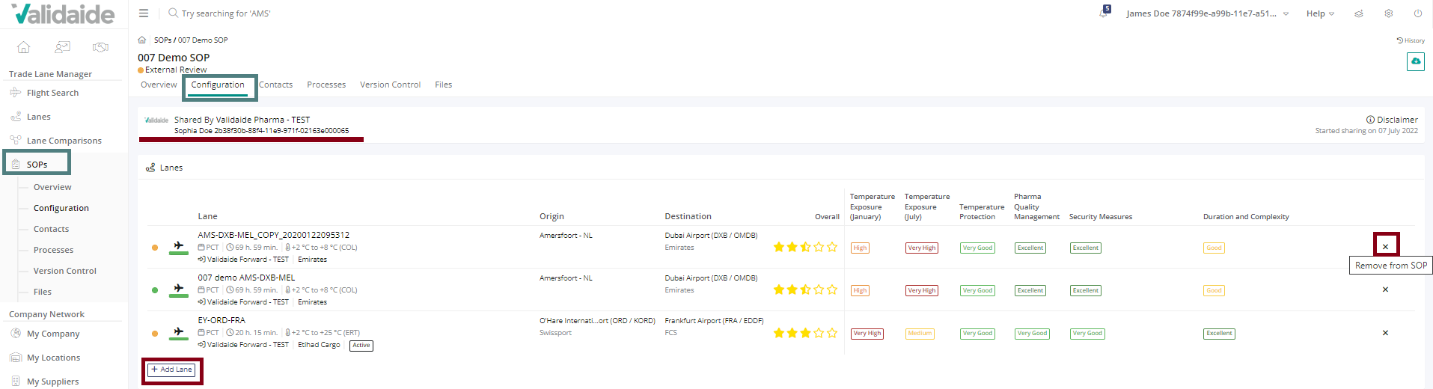Click airplane icon of 007 demo lane
The width and height of the screenshot is (1433, 389).
point(178,288)
